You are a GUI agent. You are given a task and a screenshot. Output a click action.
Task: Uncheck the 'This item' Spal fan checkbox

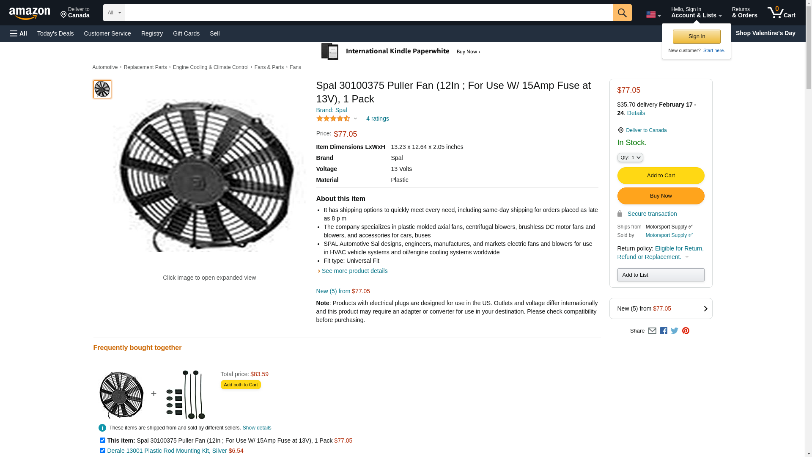tap(102, 440)
